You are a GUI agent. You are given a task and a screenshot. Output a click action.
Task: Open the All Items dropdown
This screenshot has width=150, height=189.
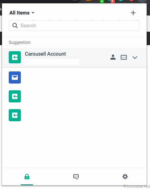(22, 13)
